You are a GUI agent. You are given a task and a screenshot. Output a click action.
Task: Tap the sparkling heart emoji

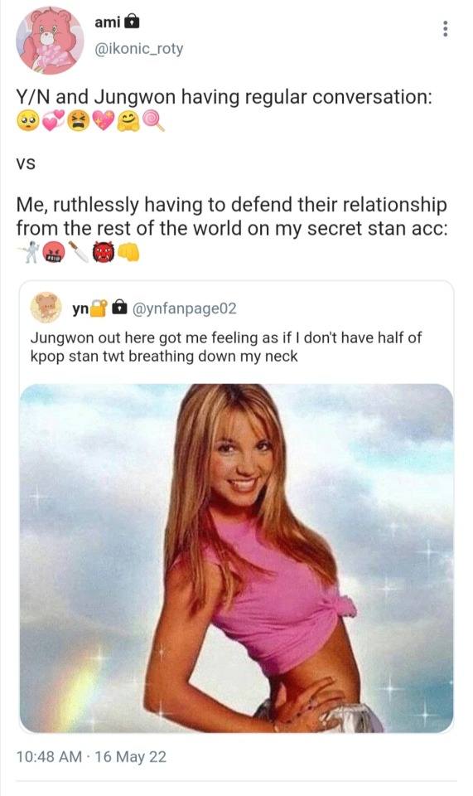point(104,121)
